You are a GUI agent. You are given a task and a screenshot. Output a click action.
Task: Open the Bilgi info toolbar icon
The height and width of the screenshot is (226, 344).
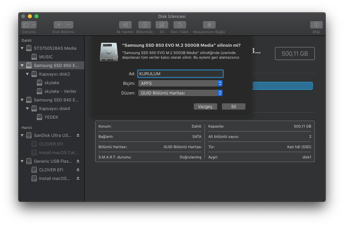316,25
